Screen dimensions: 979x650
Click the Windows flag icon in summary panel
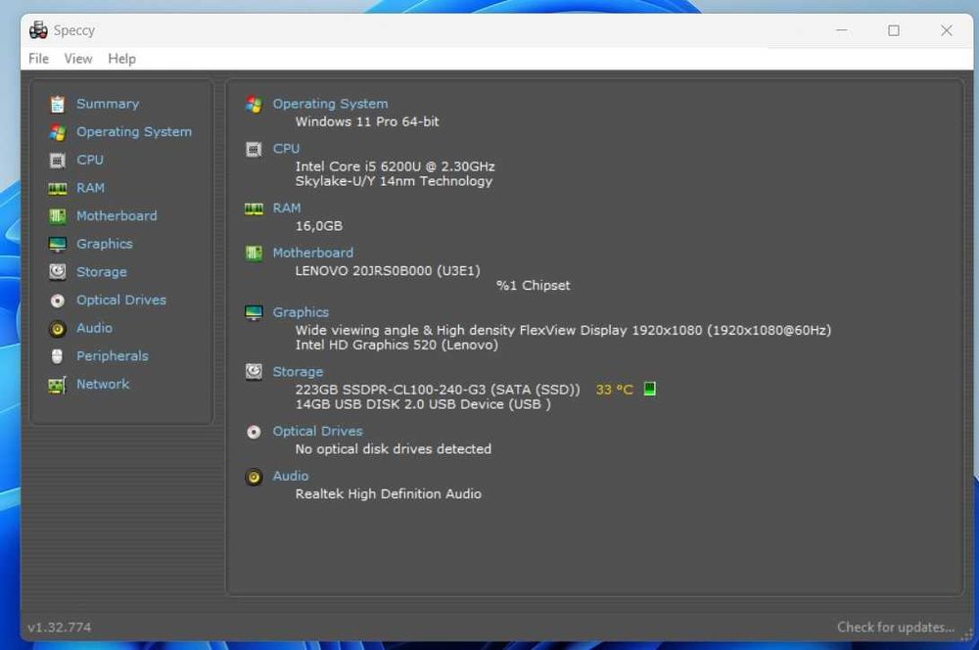point(254,105)
